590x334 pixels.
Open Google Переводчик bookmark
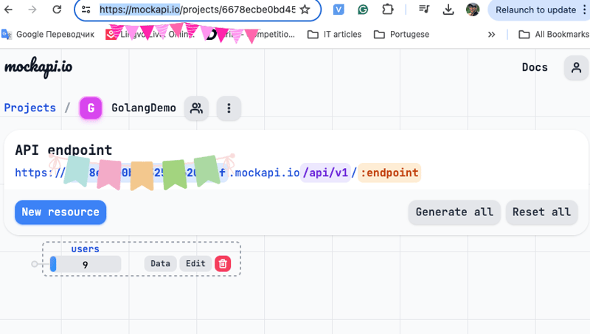click(48, 34)
